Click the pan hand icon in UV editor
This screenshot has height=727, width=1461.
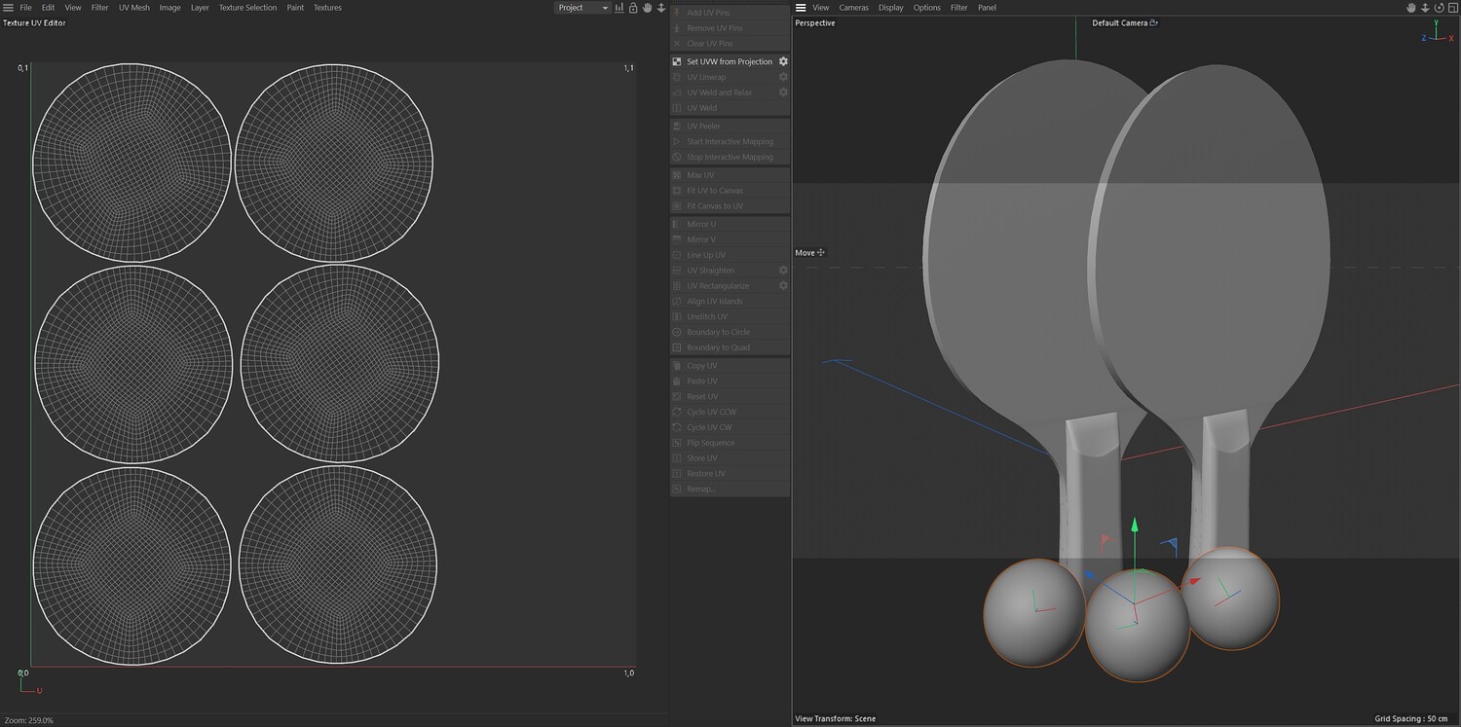point(647,8)
